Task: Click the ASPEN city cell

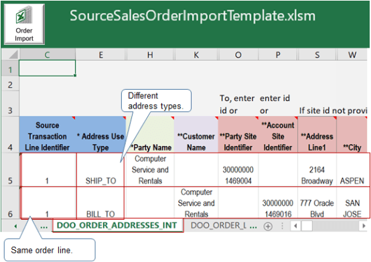Action: point(352,170)
